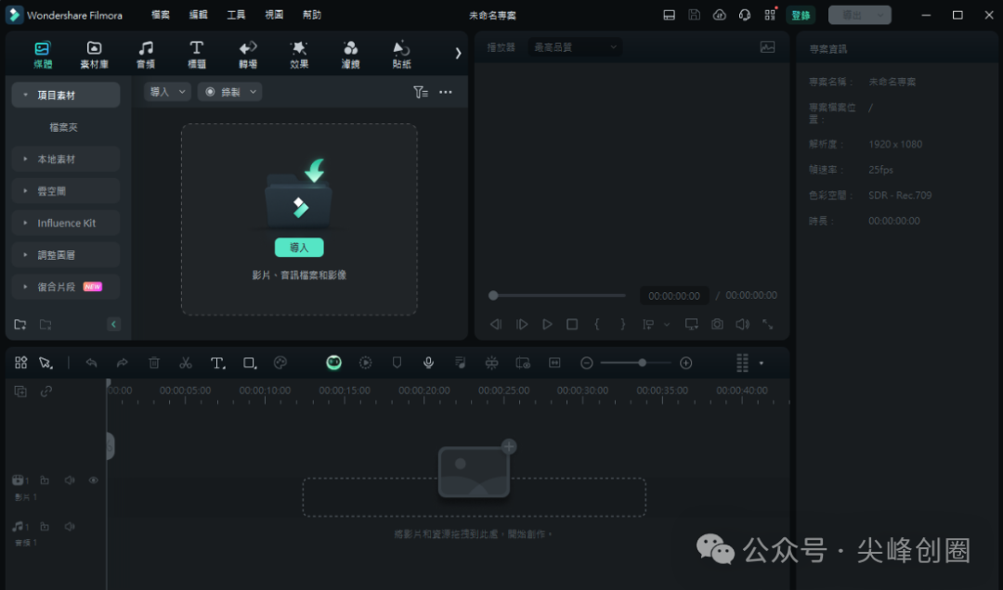Set mark out point
Image resolution: width=1003 pixels, height=590 pixels.
622,325
